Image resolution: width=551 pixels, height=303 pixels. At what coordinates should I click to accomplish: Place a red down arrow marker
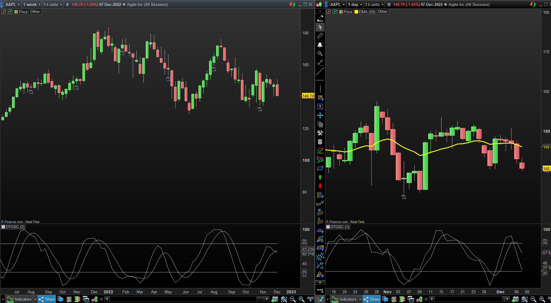click(320, 186)
